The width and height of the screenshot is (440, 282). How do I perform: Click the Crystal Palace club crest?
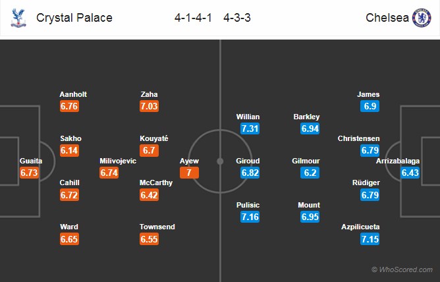click(x=16, y=18)
